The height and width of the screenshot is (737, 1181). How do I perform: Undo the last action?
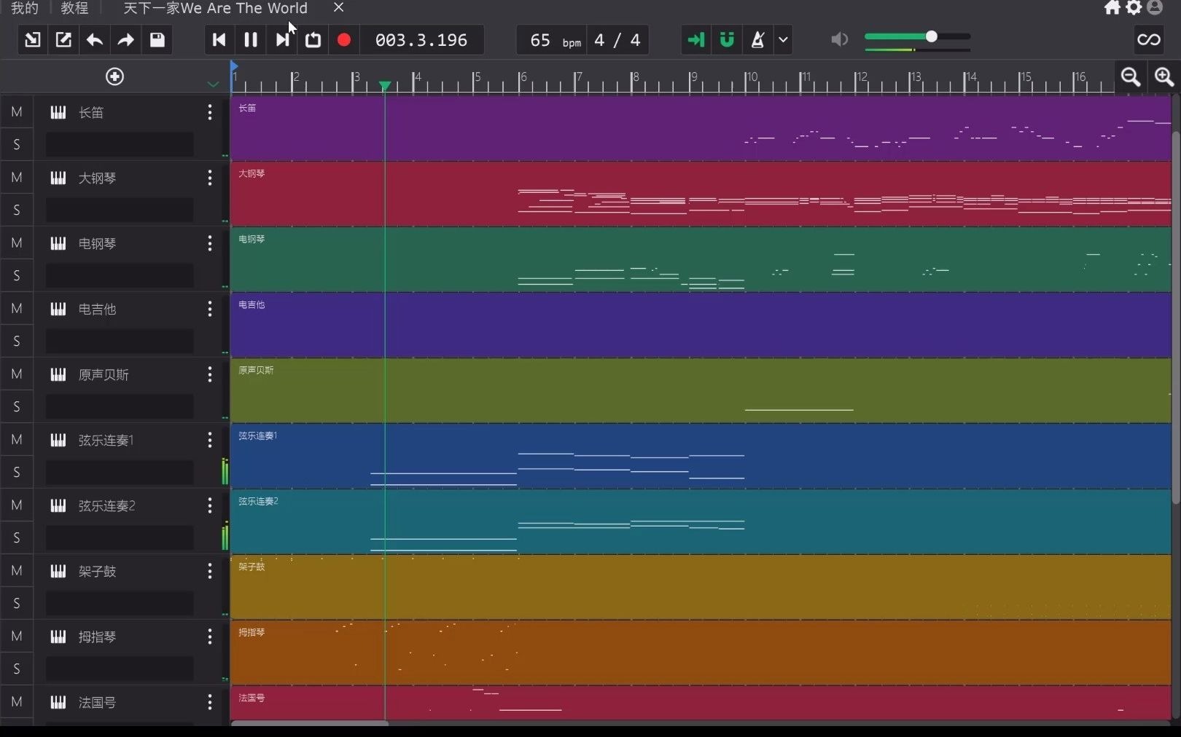(94, 40)
